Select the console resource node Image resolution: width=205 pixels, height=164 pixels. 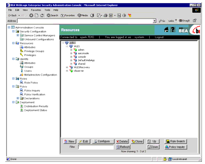pos(82,57)
